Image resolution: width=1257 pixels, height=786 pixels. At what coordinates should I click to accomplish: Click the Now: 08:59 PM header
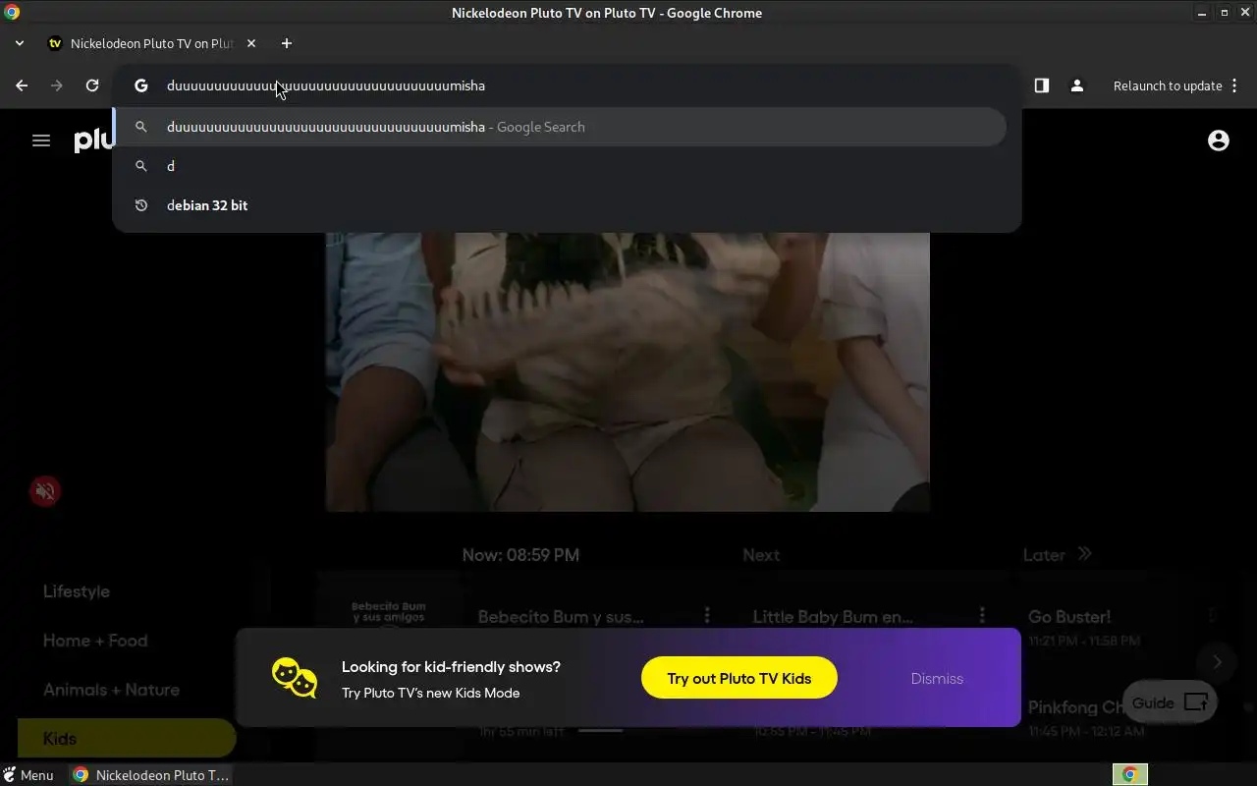pos(520,555)
